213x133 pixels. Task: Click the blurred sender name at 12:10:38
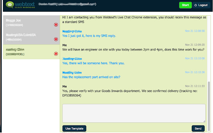(72, 72)
